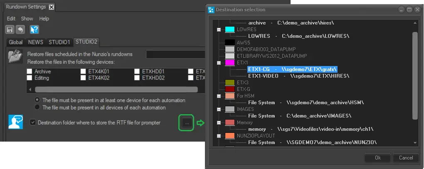Click the orange NUNZIOPLAYOUT color swatch
The height and width of the screenshot is (169, 424).
pos(230,136)
